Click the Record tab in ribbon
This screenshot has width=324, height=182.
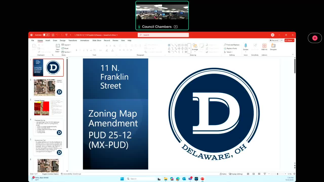107,40
